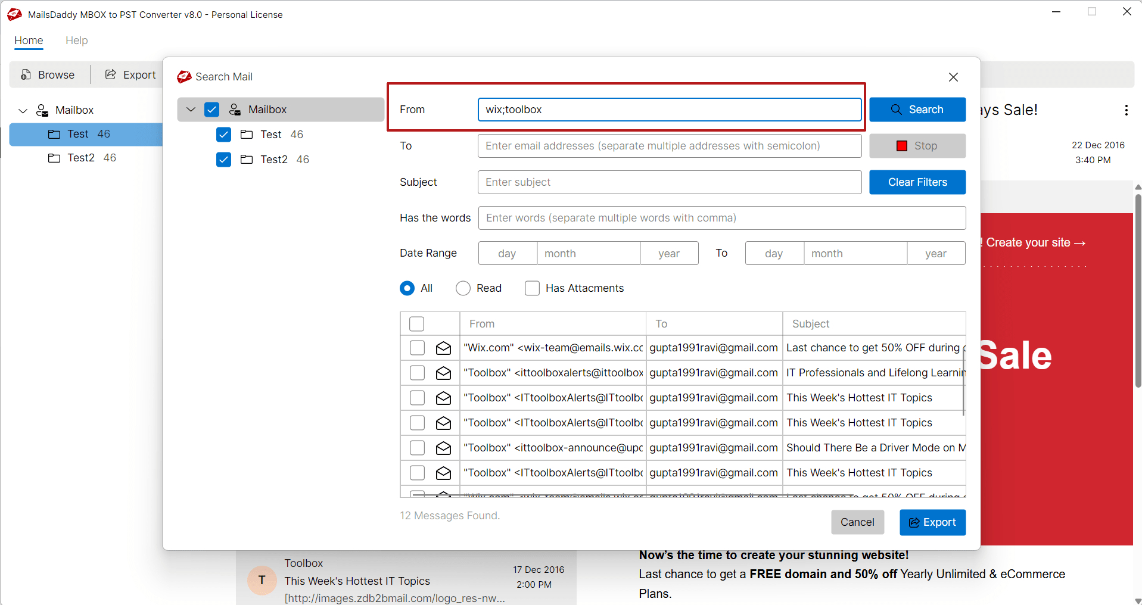Click the From input field

point(670,110)
